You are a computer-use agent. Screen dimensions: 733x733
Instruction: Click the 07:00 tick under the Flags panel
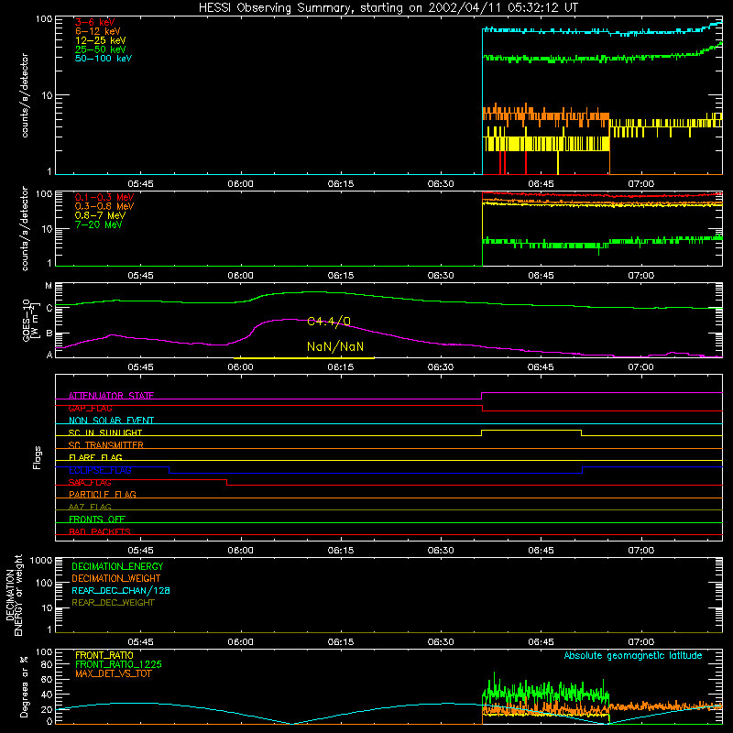click(x=640, y=551)
